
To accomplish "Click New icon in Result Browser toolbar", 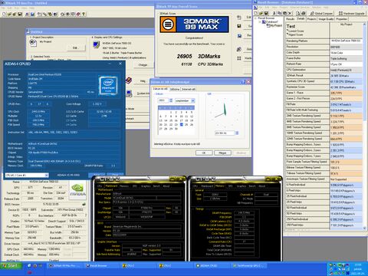I will (255, 13).
